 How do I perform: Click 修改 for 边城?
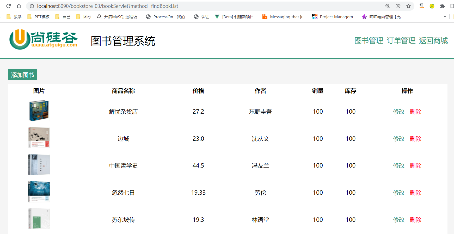(x=399, y=139)
